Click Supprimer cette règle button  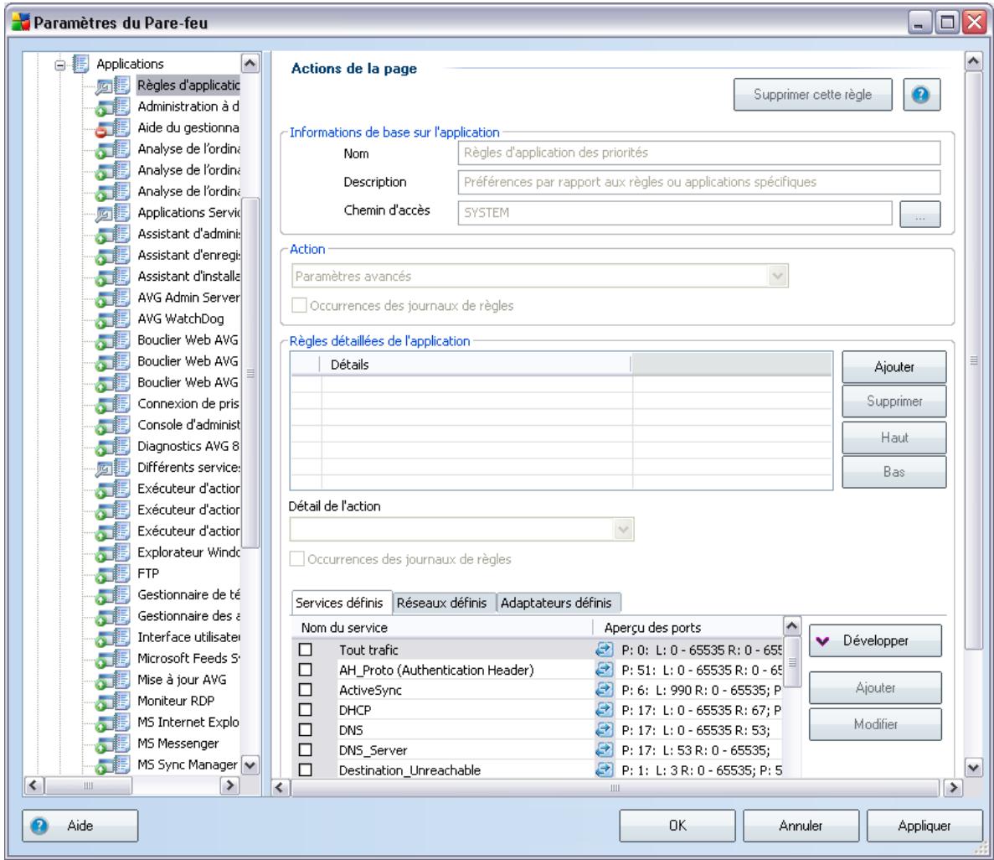click(x=812, y=95)
